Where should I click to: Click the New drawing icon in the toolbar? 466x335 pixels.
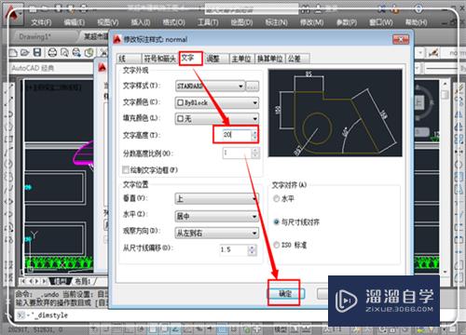(13, 53)
